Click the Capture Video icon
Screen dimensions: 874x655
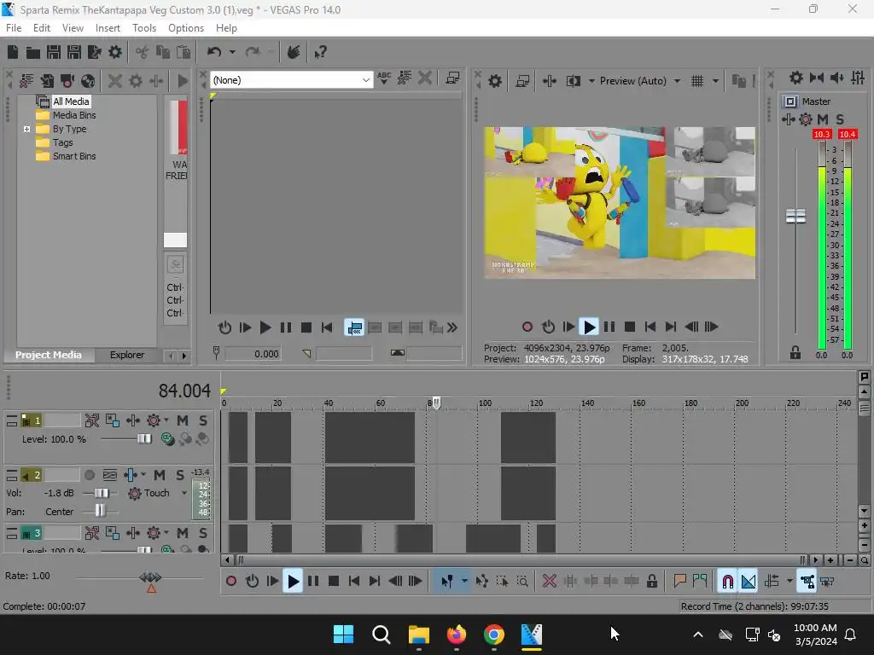coord(67,81)
